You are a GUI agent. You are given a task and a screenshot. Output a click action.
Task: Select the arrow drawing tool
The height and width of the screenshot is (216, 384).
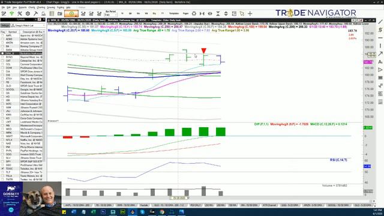[380, 53]
